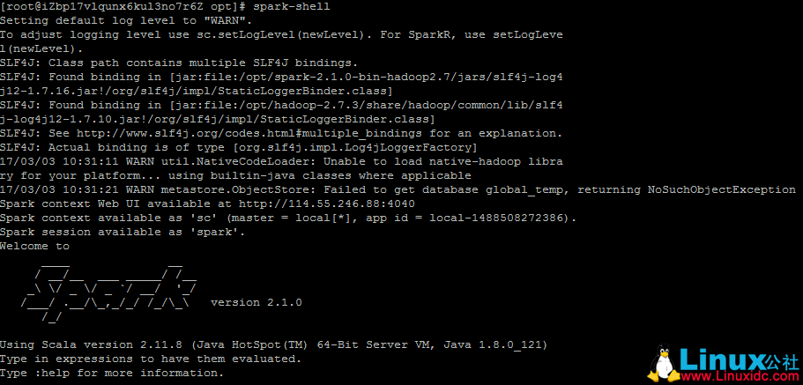Click the "Spark session available as 'spark'" line
This screenshot has width=803, height=385.
pyautogui.click(x=121, y=232)
